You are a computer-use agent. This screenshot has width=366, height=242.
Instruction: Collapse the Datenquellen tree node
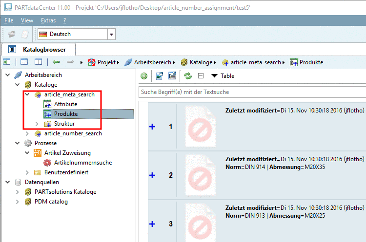click(8, 182)
